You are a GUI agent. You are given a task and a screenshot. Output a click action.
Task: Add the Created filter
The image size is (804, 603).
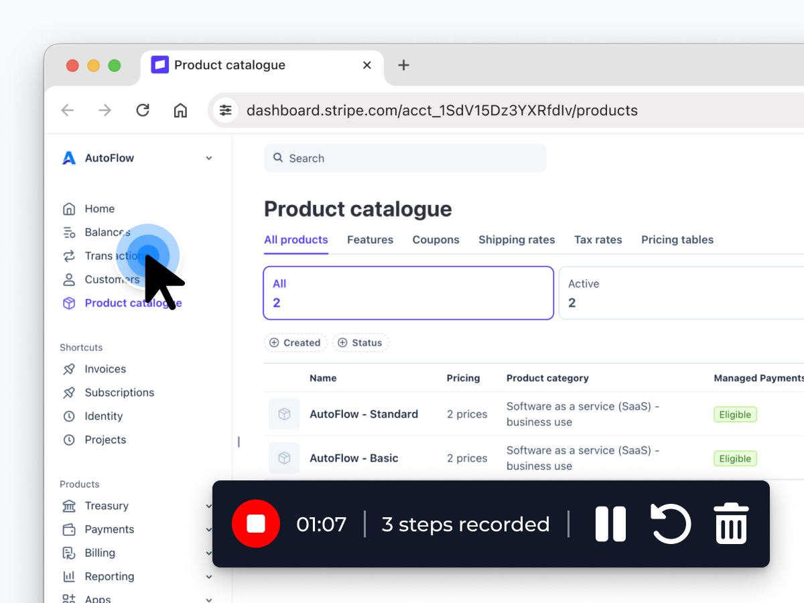(x=295, y=342)
